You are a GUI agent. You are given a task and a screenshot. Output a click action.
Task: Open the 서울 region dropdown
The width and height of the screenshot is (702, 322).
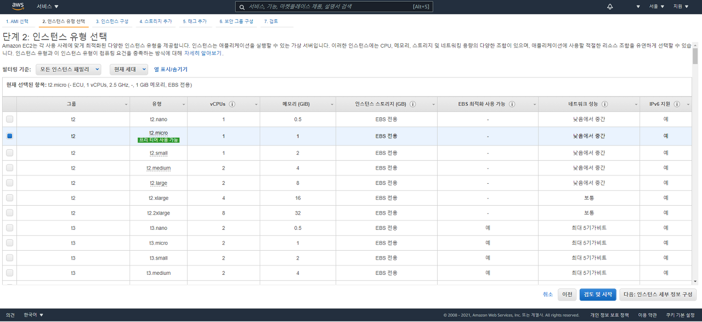click(x=656, y=7)
